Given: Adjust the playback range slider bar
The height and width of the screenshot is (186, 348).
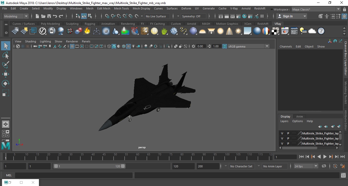Looking at the screenshot, I should click(89, 166).
